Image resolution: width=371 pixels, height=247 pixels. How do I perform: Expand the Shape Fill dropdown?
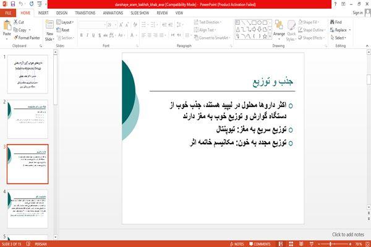click(309, 22)
